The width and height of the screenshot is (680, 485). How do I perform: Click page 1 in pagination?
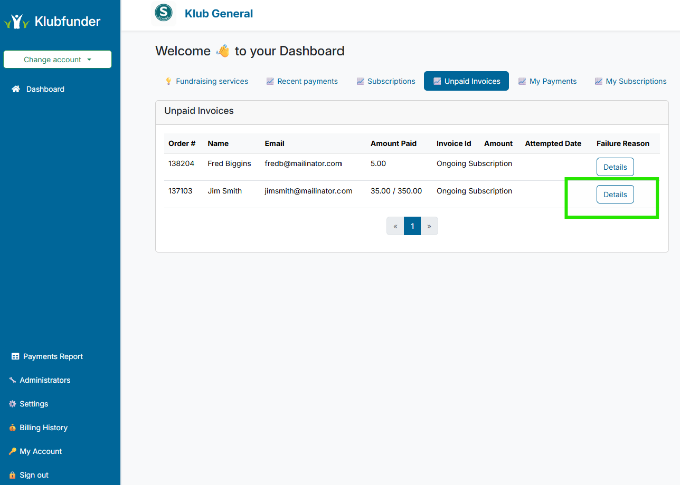point(412,226)
